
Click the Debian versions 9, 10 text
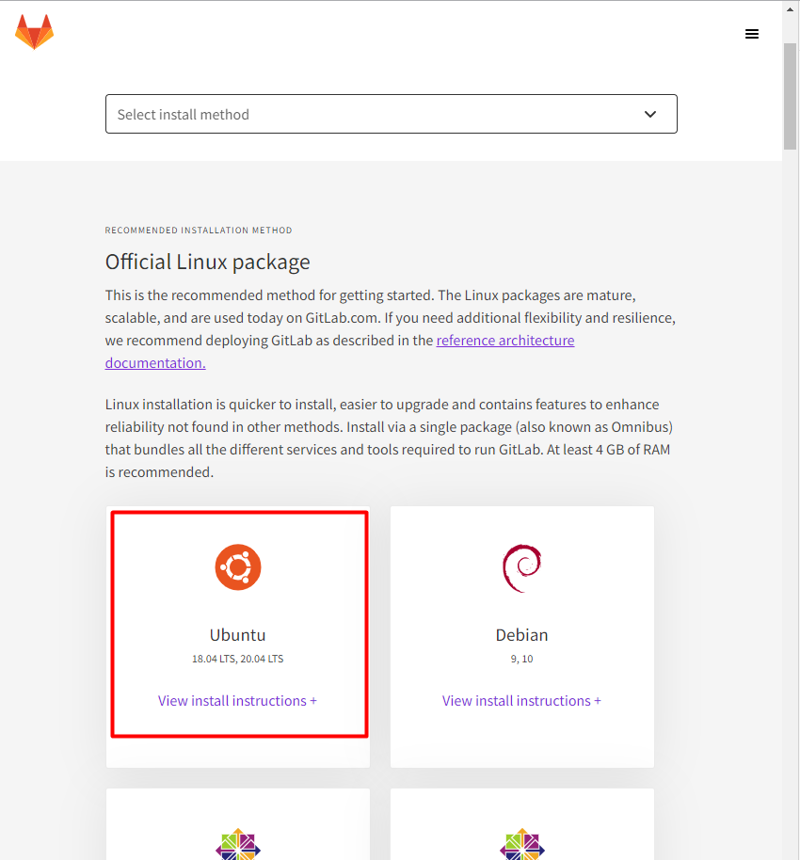(521, 659)
